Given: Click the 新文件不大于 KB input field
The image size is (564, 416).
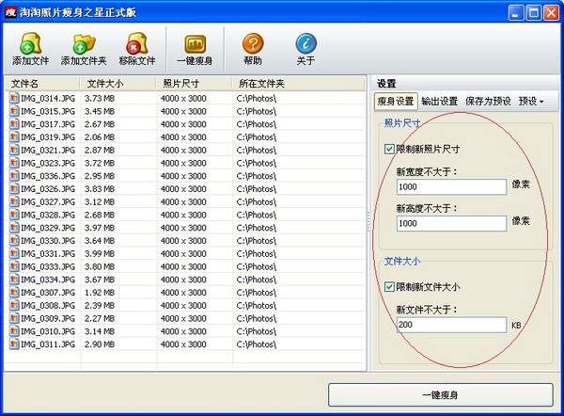Looking at the screenshot, I should pos(451,325).
